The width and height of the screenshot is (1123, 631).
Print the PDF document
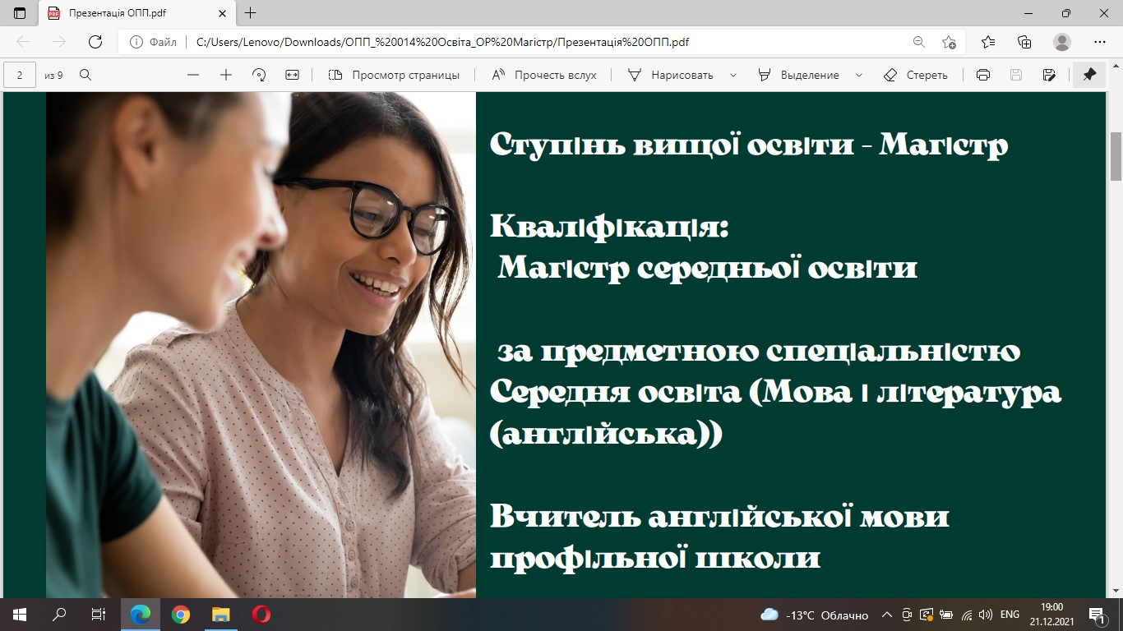pyautogui.click(x=982, y=75)
